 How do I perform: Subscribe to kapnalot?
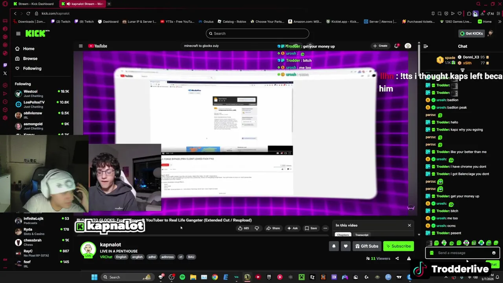398,246
